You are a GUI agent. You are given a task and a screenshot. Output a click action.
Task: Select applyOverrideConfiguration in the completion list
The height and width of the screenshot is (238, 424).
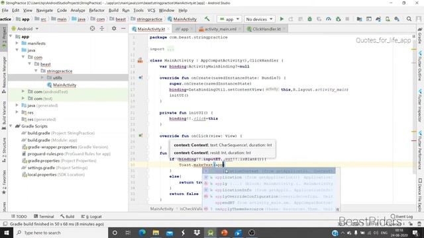(269, 196)
